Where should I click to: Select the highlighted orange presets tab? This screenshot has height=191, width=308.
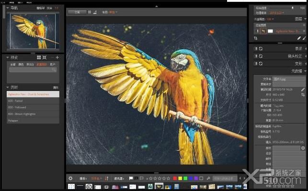pyautogui.click(x=42, y=65)
